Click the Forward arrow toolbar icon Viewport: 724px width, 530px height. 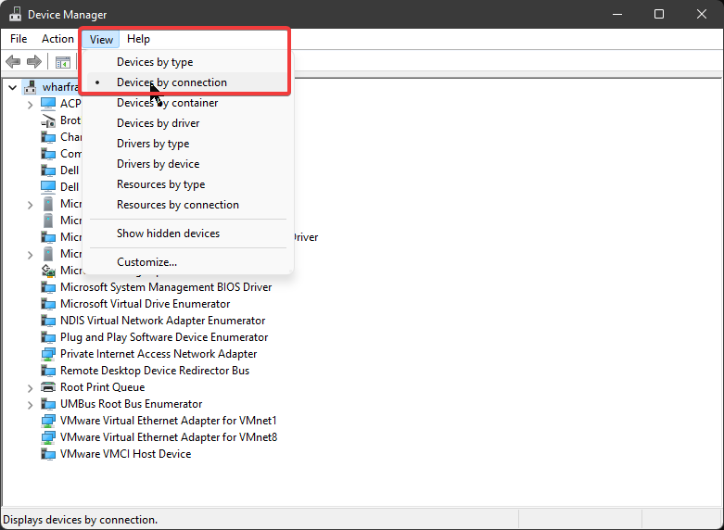coord(34,61)
